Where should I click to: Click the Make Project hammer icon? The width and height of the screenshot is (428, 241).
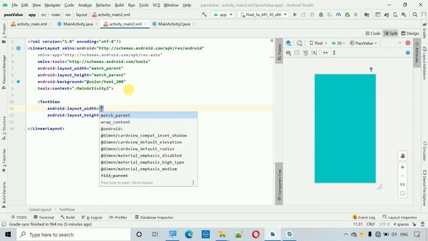pyautogui.click(x=204, y=15)
